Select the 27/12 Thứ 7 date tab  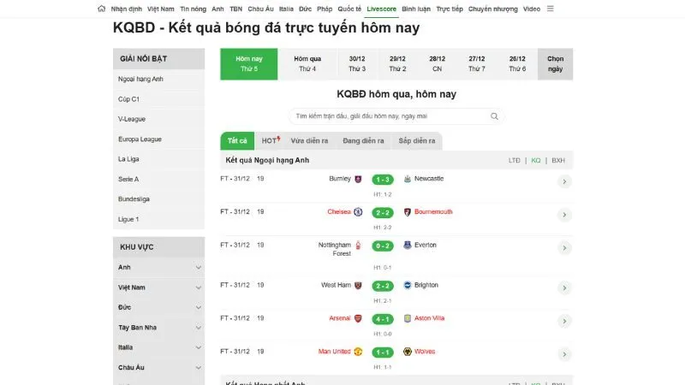(477, 63)
